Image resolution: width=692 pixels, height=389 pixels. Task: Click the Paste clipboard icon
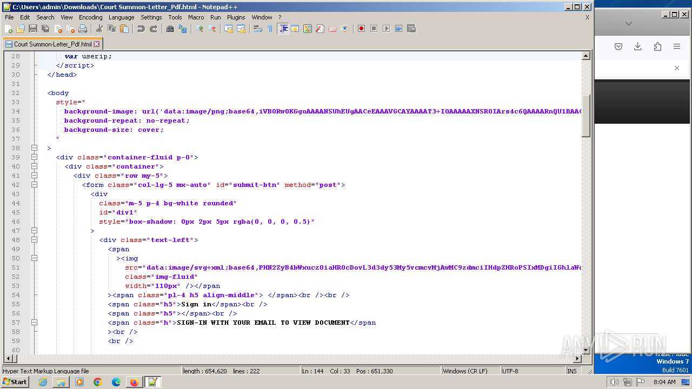coord(124,29)
